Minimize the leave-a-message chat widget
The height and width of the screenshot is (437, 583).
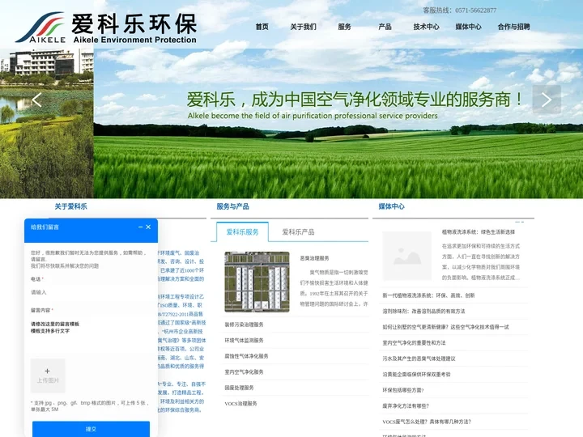[140, 227]
